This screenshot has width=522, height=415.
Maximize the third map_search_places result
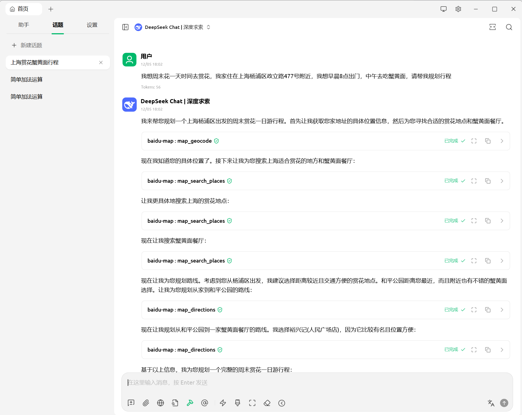click(474, 261)
